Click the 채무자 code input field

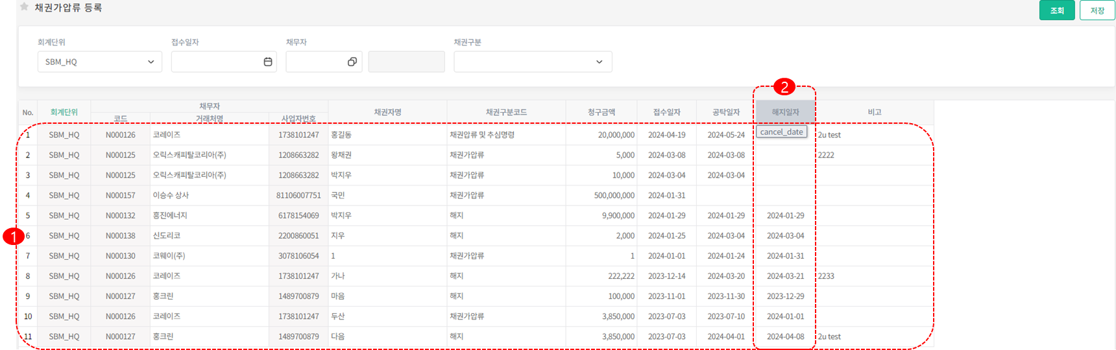point(315,62)
